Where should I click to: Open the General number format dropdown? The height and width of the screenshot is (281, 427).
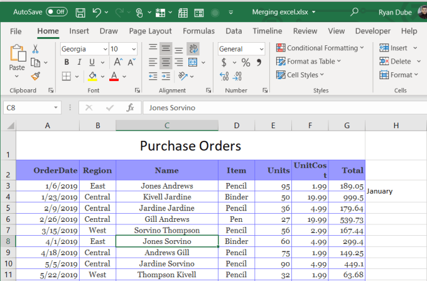click(241, 48)
